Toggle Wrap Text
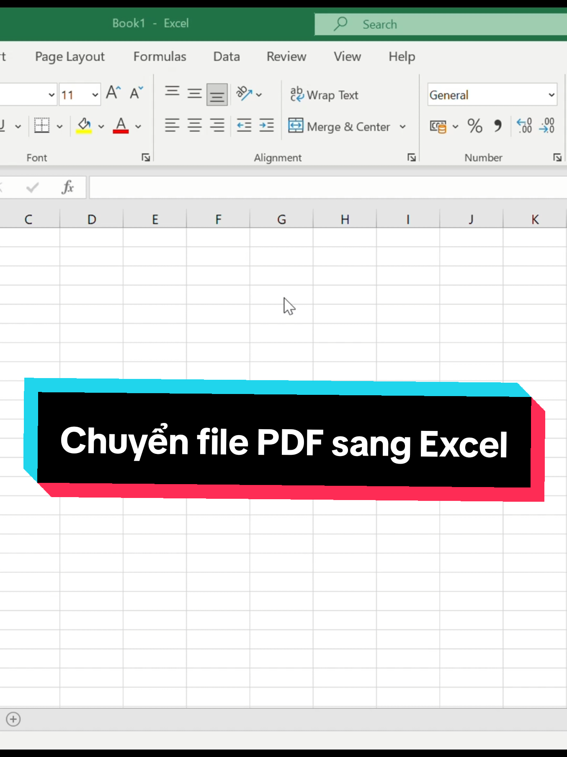The width and height of the screenshot is (567, 757). (x=324, y=95)
